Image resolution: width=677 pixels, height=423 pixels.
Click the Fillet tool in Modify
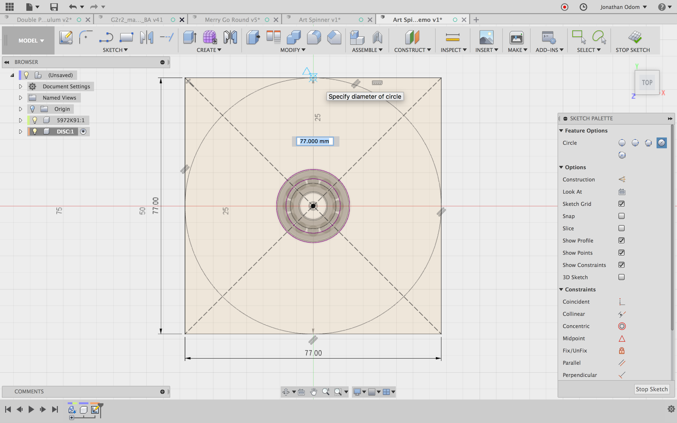pos(314,38)
